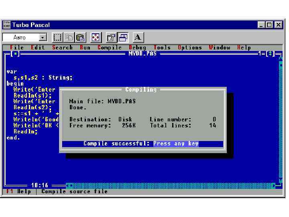Click the vertical scrollbar of the editor
Screen dimensions: 289x217
[281, 120]
